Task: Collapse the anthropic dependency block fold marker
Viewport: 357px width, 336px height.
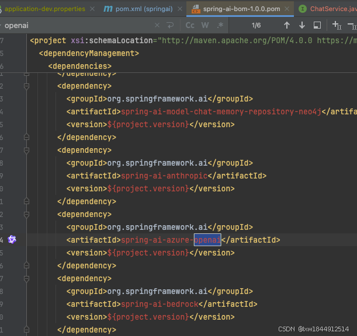Action: pyautogui.click(x=26, y=150)
